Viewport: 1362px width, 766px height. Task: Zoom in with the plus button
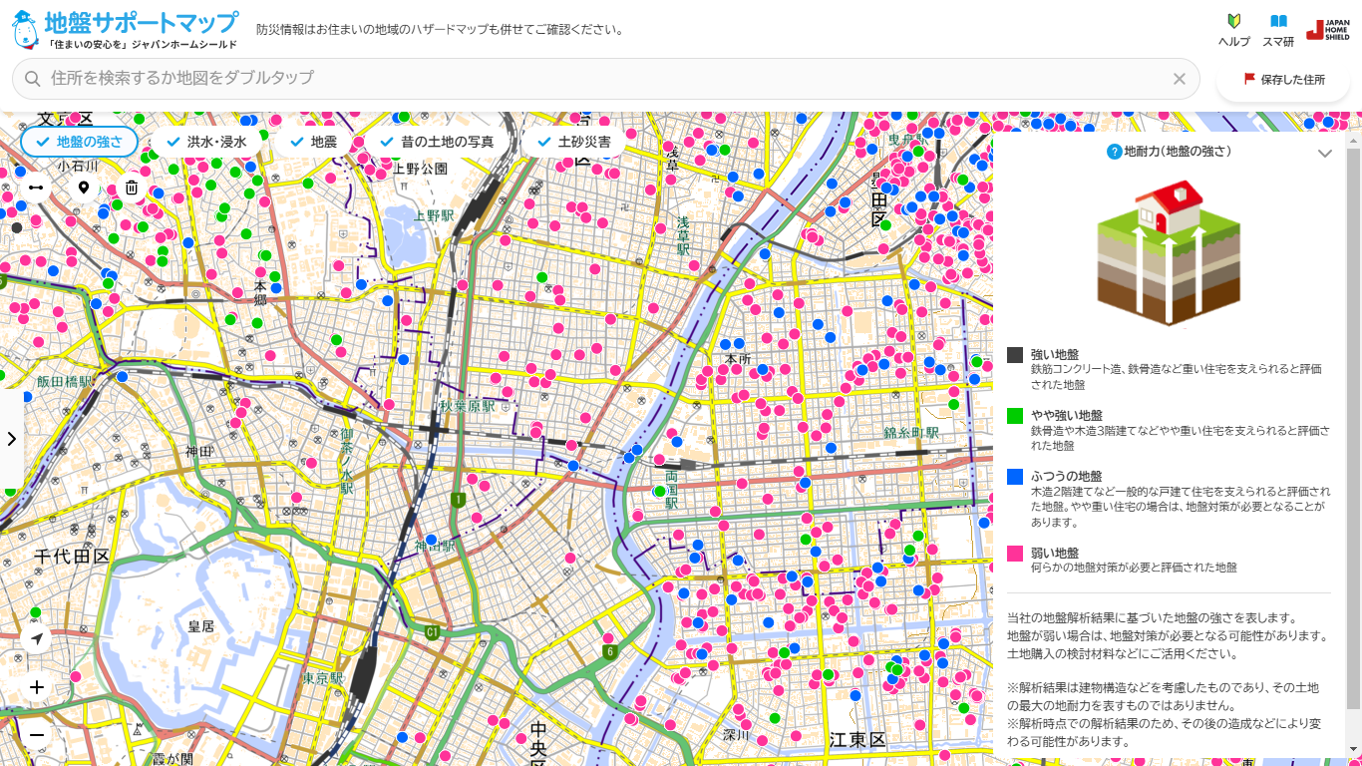(x=37, y=687)
